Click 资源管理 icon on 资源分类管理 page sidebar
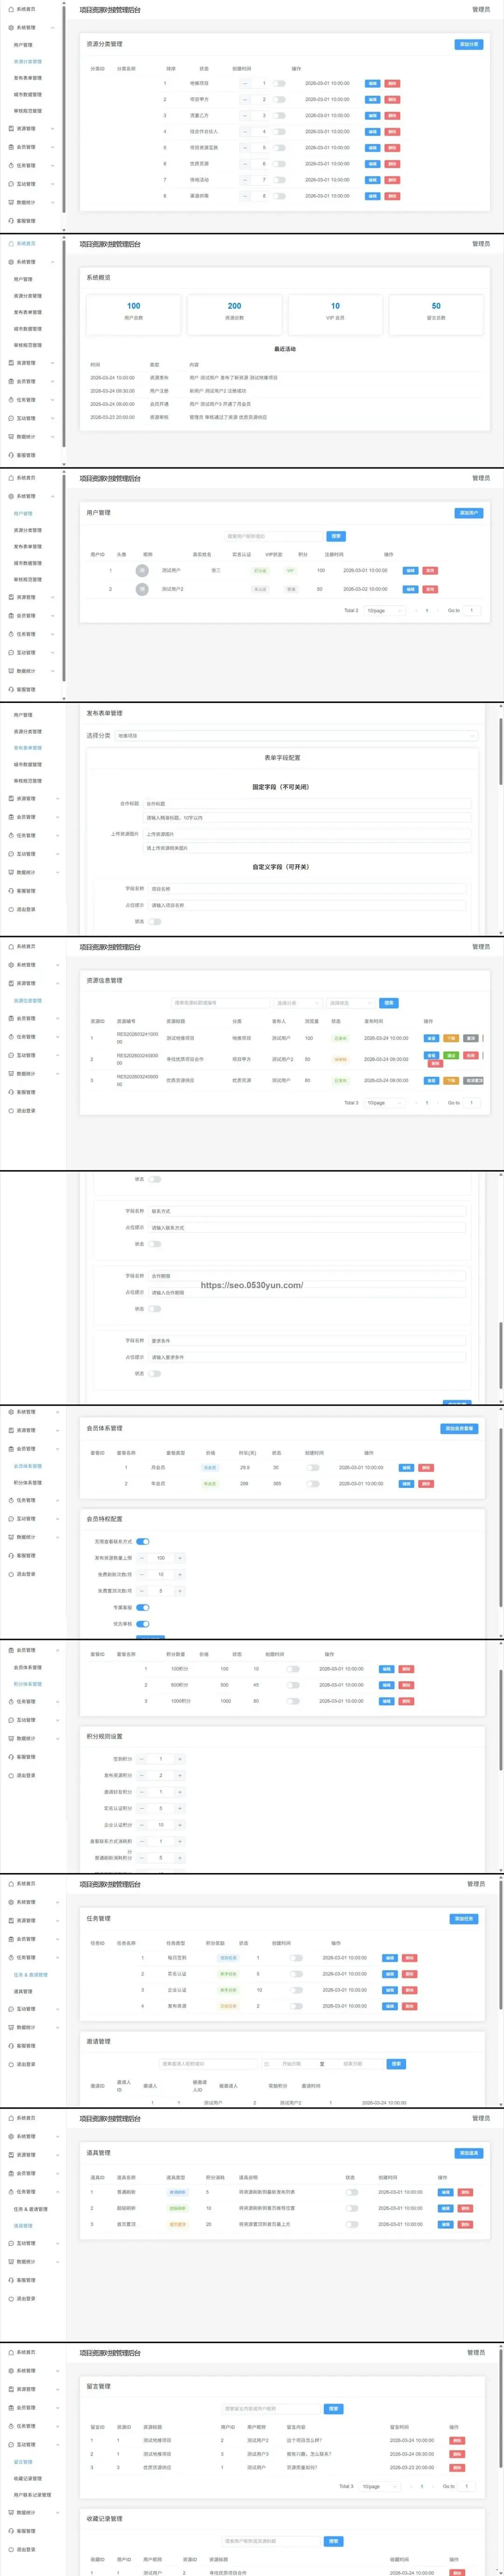504x2576 pixels. pos(11,128)
